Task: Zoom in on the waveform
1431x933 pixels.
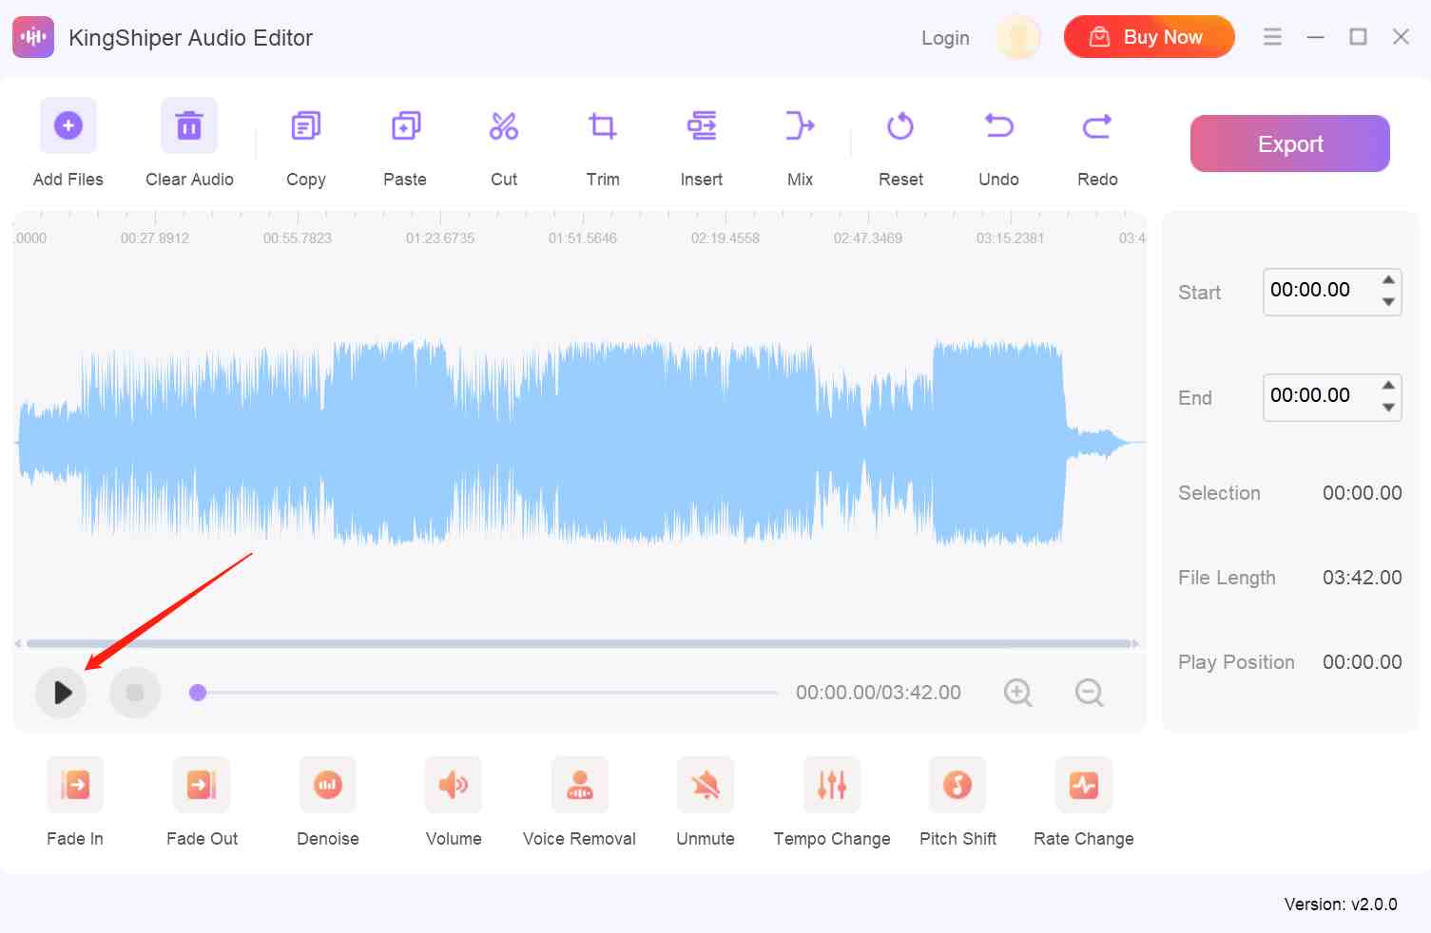Action: tap(1018, 693)
